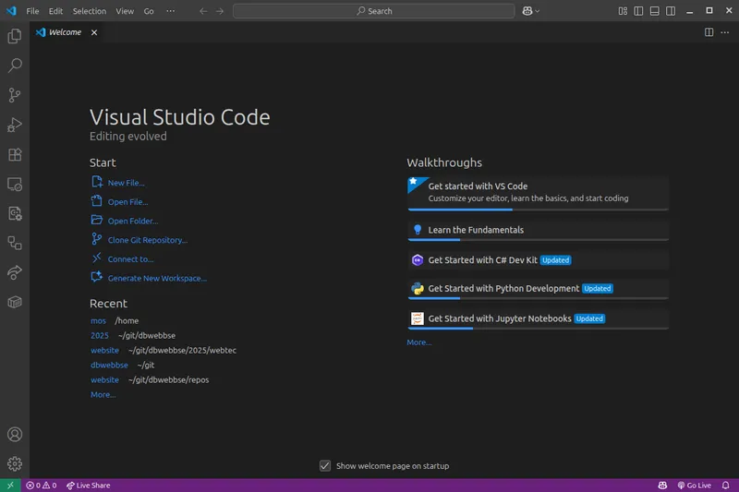
Task: Open the Source Control view
Action: (15, 95)
